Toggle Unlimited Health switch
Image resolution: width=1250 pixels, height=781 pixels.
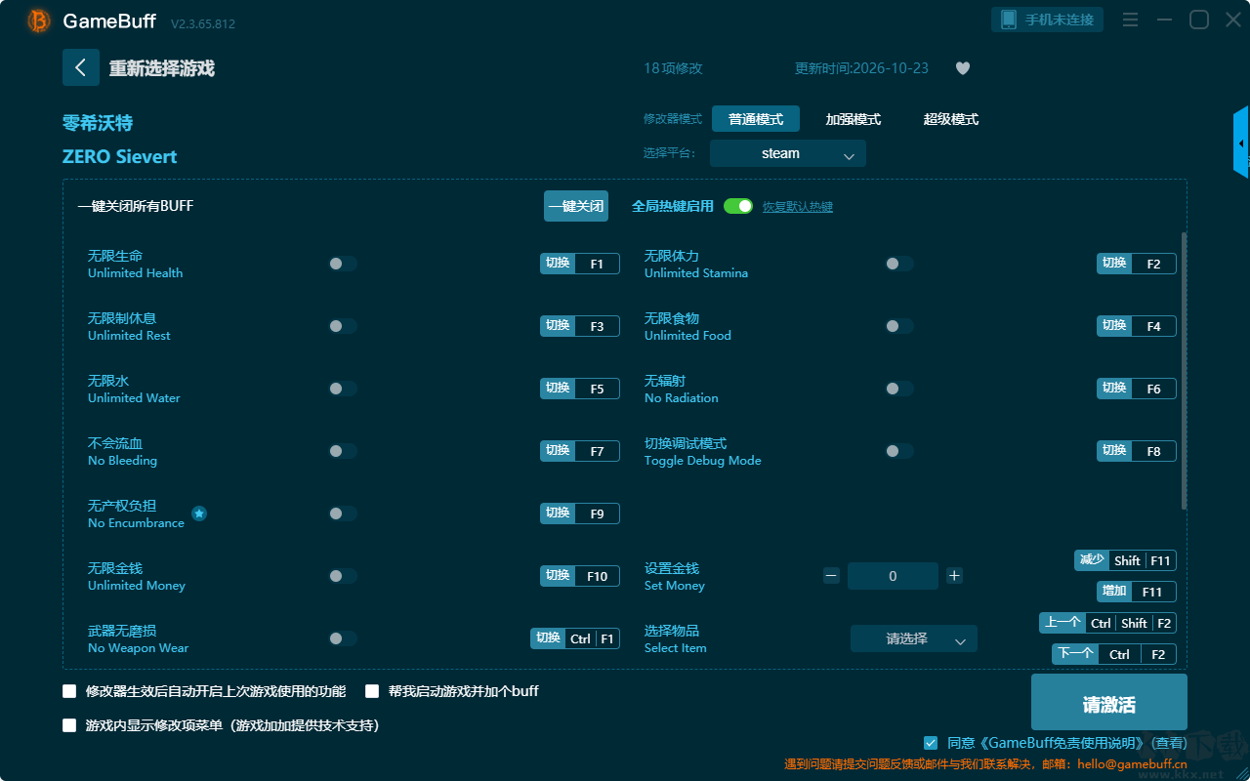tap(343, 264)
